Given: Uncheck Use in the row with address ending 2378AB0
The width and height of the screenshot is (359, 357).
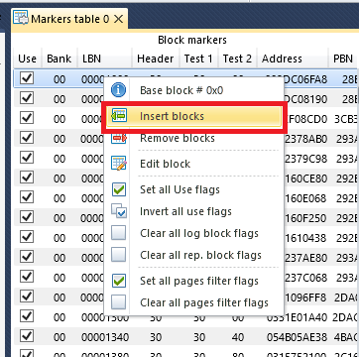Looking at the screenshot, I should (27, 138).
